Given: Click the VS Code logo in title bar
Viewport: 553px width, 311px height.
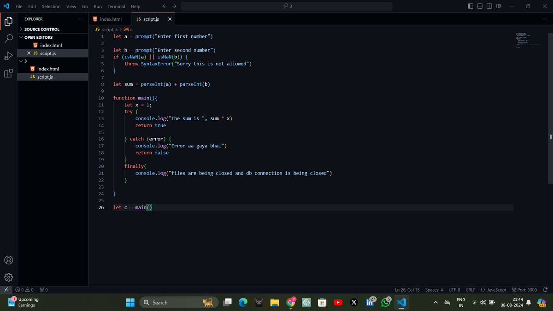Looking at the screenshot, I should [x=6, y=6].
